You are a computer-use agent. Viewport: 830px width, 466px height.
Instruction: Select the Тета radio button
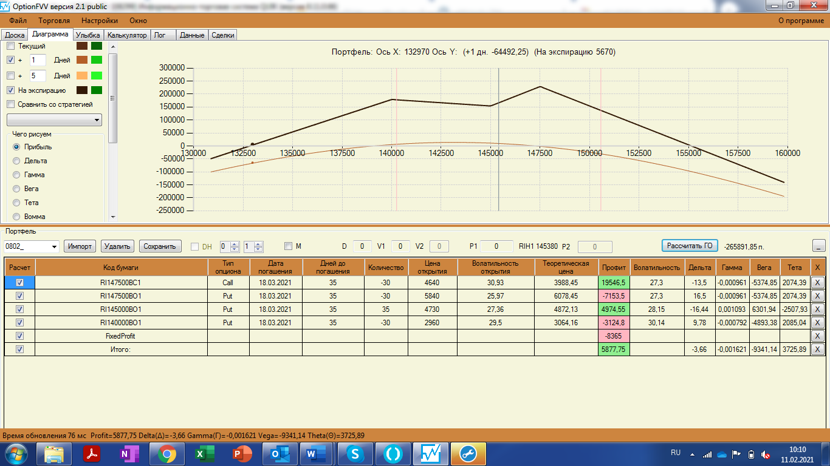point(16,203)
